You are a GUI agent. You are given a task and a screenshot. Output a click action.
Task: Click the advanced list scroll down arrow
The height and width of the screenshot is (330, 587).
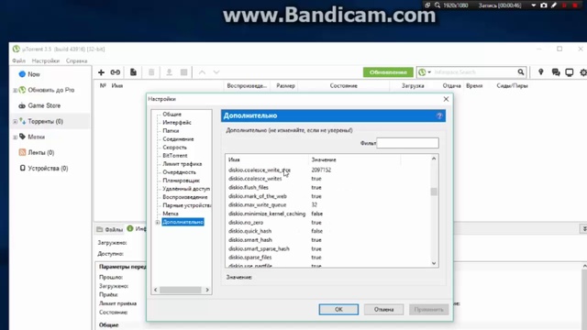coord(434,263)
